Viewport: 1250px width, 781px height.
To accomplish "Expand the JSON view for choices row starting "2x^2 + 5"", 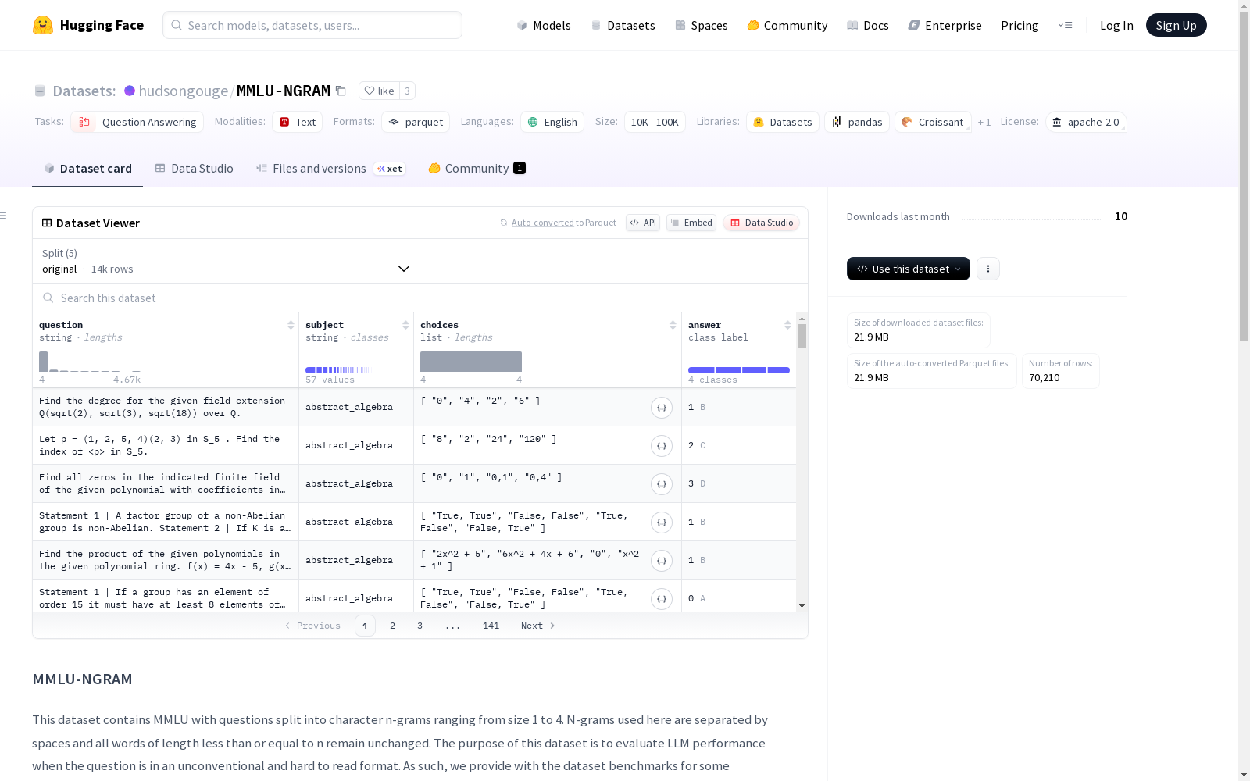I will (662, 561).
